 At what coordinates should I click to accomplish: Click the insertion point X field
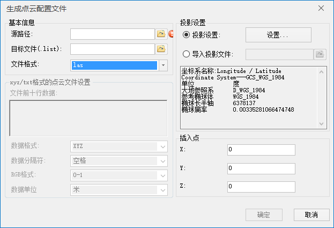click(x=261, y=150)
